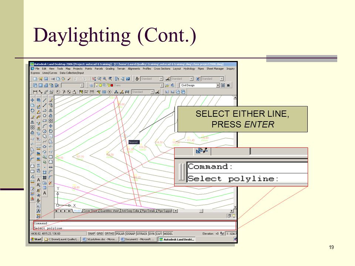This screenshot has width=355, height=266.
Task: Pick the Rectangle draw tool
Action: pos(45,121)
